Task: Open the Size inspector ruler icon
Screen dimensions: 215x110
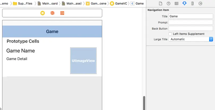Action: (192, 3)
